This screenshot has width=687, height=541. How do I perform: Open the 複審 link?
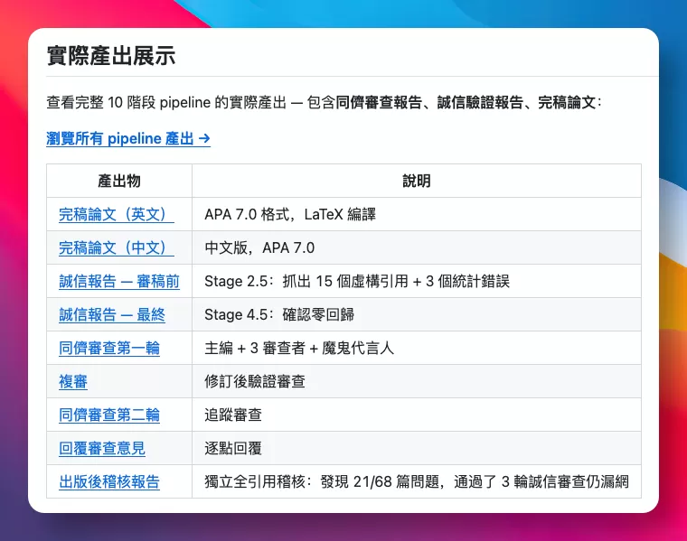(x=73, y=381)
